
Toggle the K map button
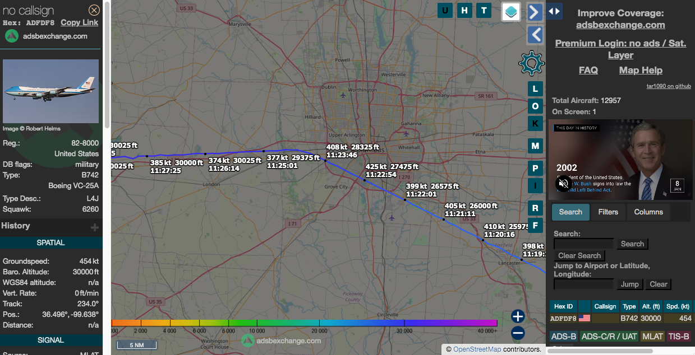(535, 123)
